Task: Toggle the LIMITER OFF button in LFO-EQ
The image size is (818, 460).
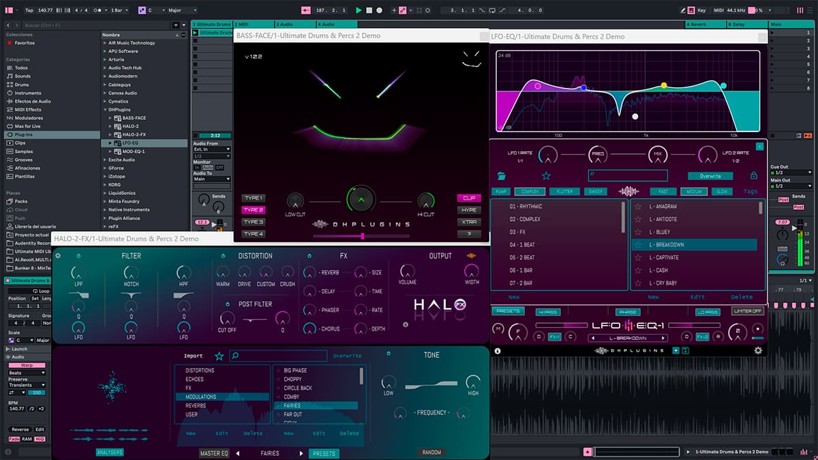Action: pyautogui.click(x=747, y=311)
